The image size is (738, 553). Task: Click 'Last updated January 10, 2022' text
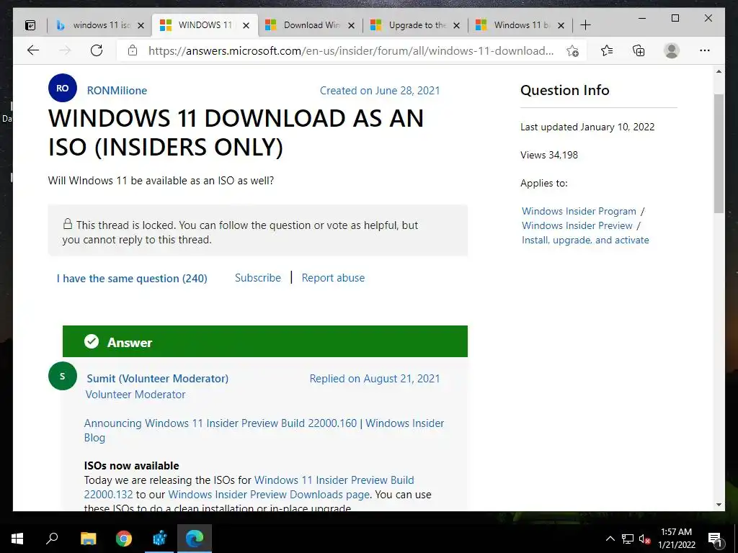pos(587,127)
